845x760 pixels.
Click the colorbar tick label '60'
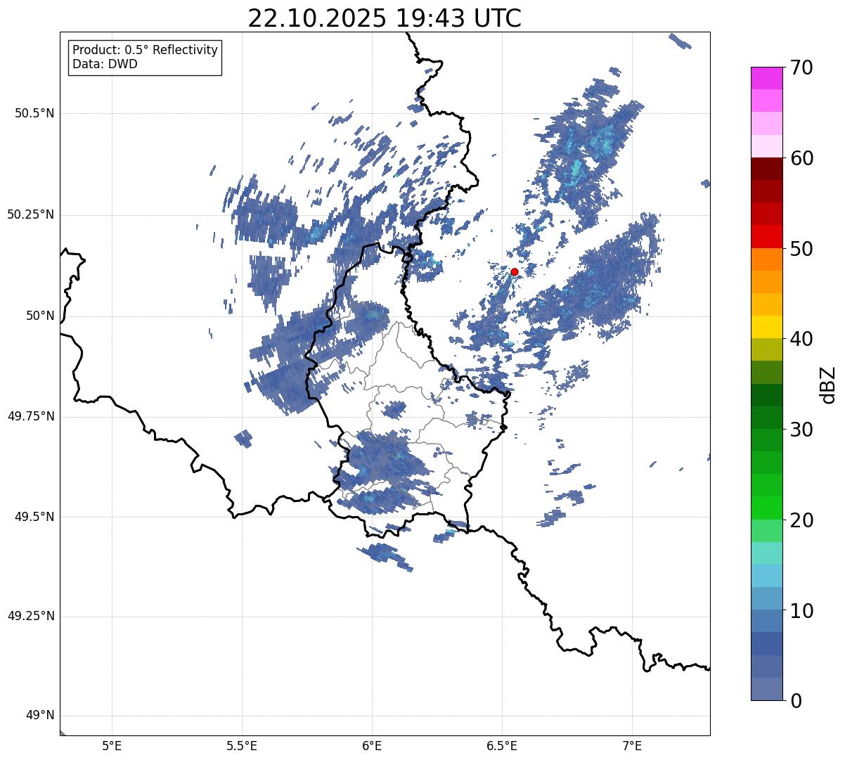tap(801, 158)
